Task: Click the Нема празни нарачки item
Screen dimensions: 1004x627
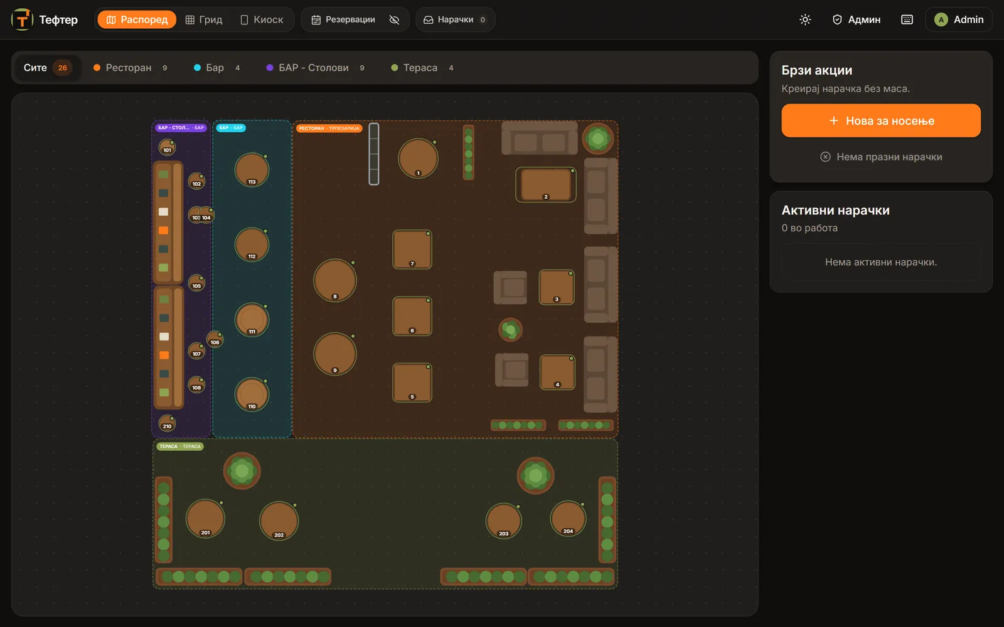Action: (881, 157)
